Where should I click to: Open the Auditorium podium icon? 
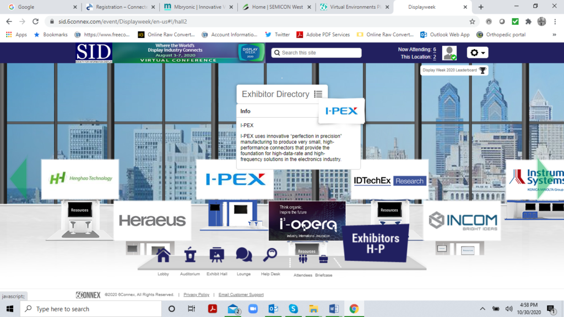tap(190, 255)
